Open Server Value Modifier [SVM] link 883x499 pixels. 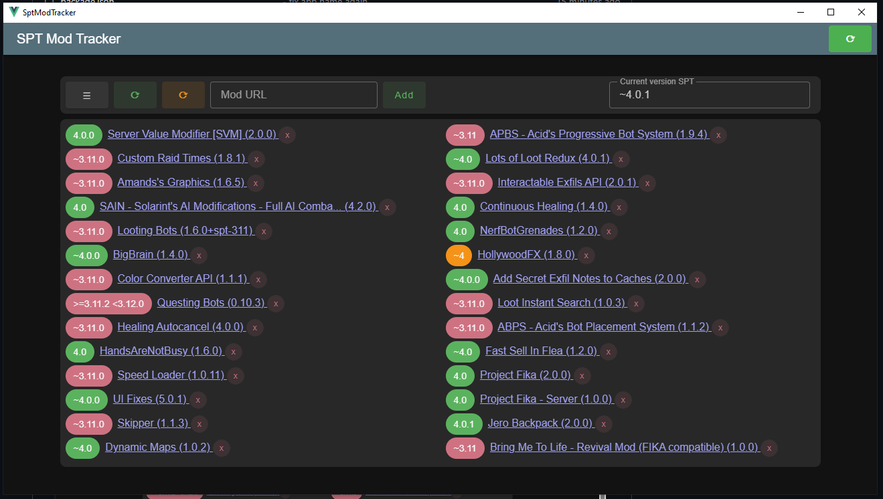[192, 134]
